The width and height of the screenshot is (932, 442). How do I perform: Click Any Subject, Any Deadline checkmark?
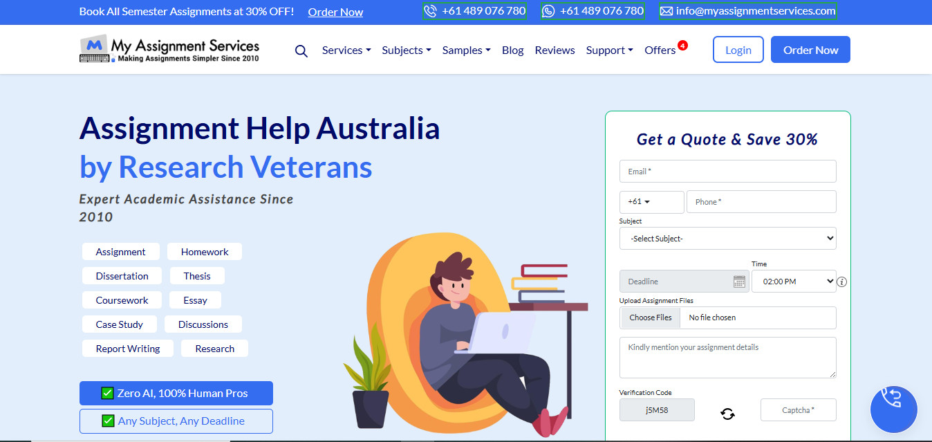point(107,421)
